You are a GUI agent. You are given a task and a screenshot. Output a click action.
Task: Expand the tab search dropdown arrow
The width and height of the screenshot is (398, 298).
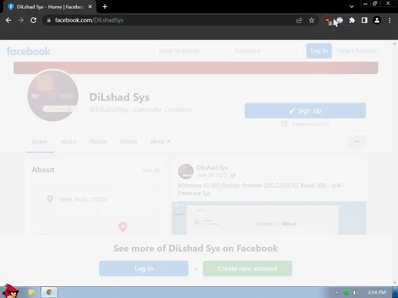pyautogui.click(x=351, y=7)
